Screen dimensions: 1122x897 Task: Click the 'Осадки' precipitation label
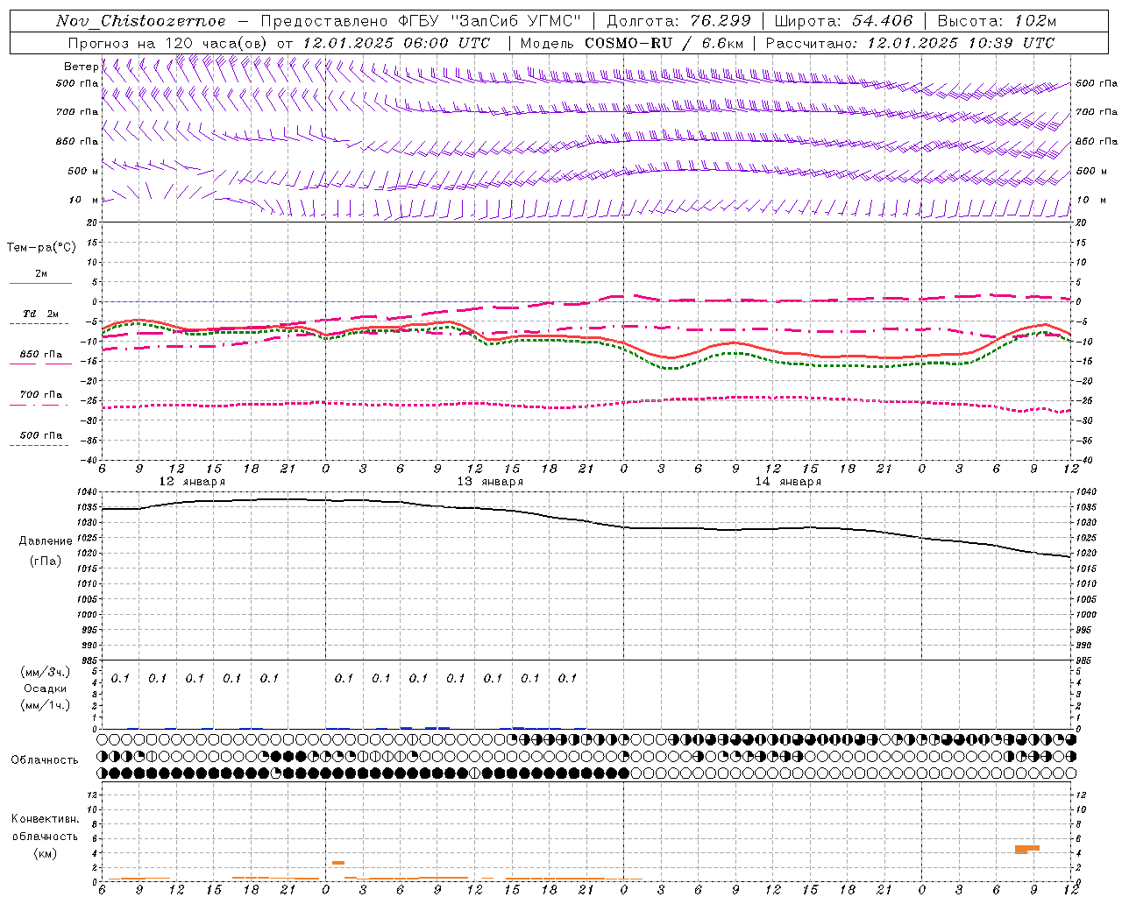46,689
